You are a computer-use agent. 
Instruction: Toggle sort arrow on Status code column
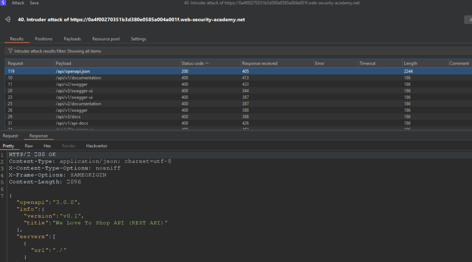click(207, 63)
